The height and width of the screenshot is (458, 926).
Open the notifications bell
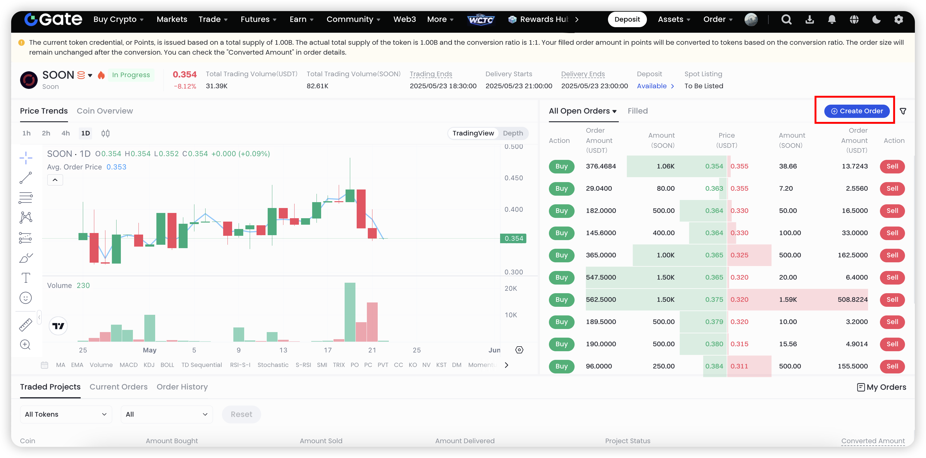click(831, 19)
